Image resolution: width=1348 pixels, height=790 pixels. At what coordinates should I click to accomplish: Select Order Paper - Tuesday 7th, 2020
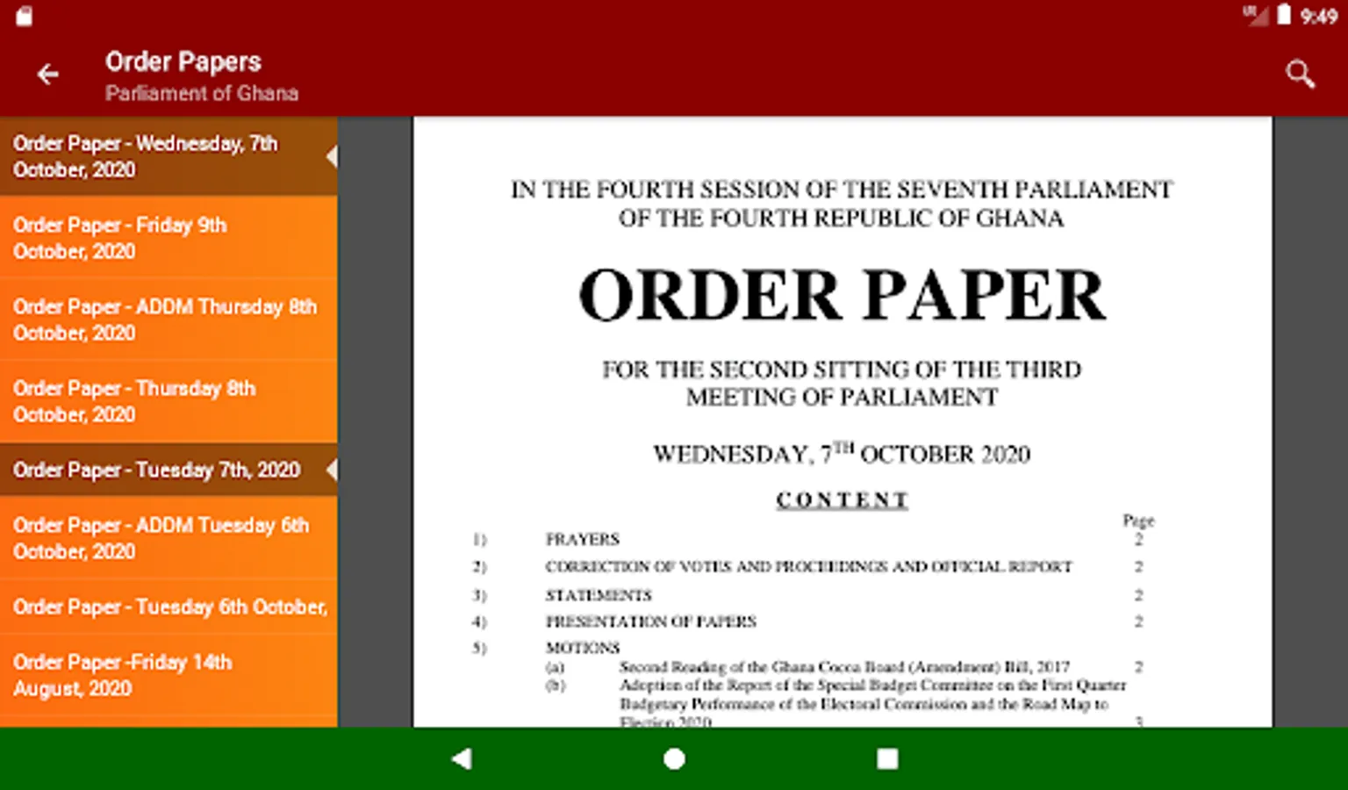point(168,470)
